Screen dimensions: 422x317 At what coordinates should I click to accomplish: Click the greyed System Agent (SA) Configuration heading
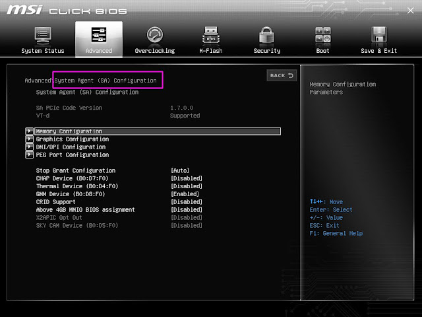[87, 92]
